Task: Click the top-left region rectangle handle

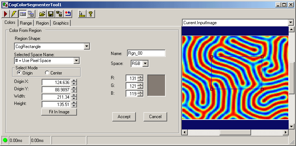Action: [x=212, y=57]
